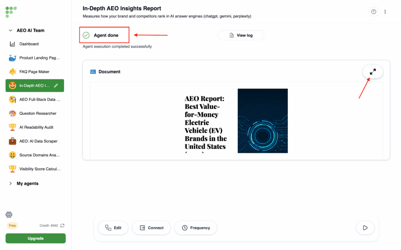Screen dimensions: 401x250
Task: Open the Question Researcher agent
Action: (x=38, y=113)
